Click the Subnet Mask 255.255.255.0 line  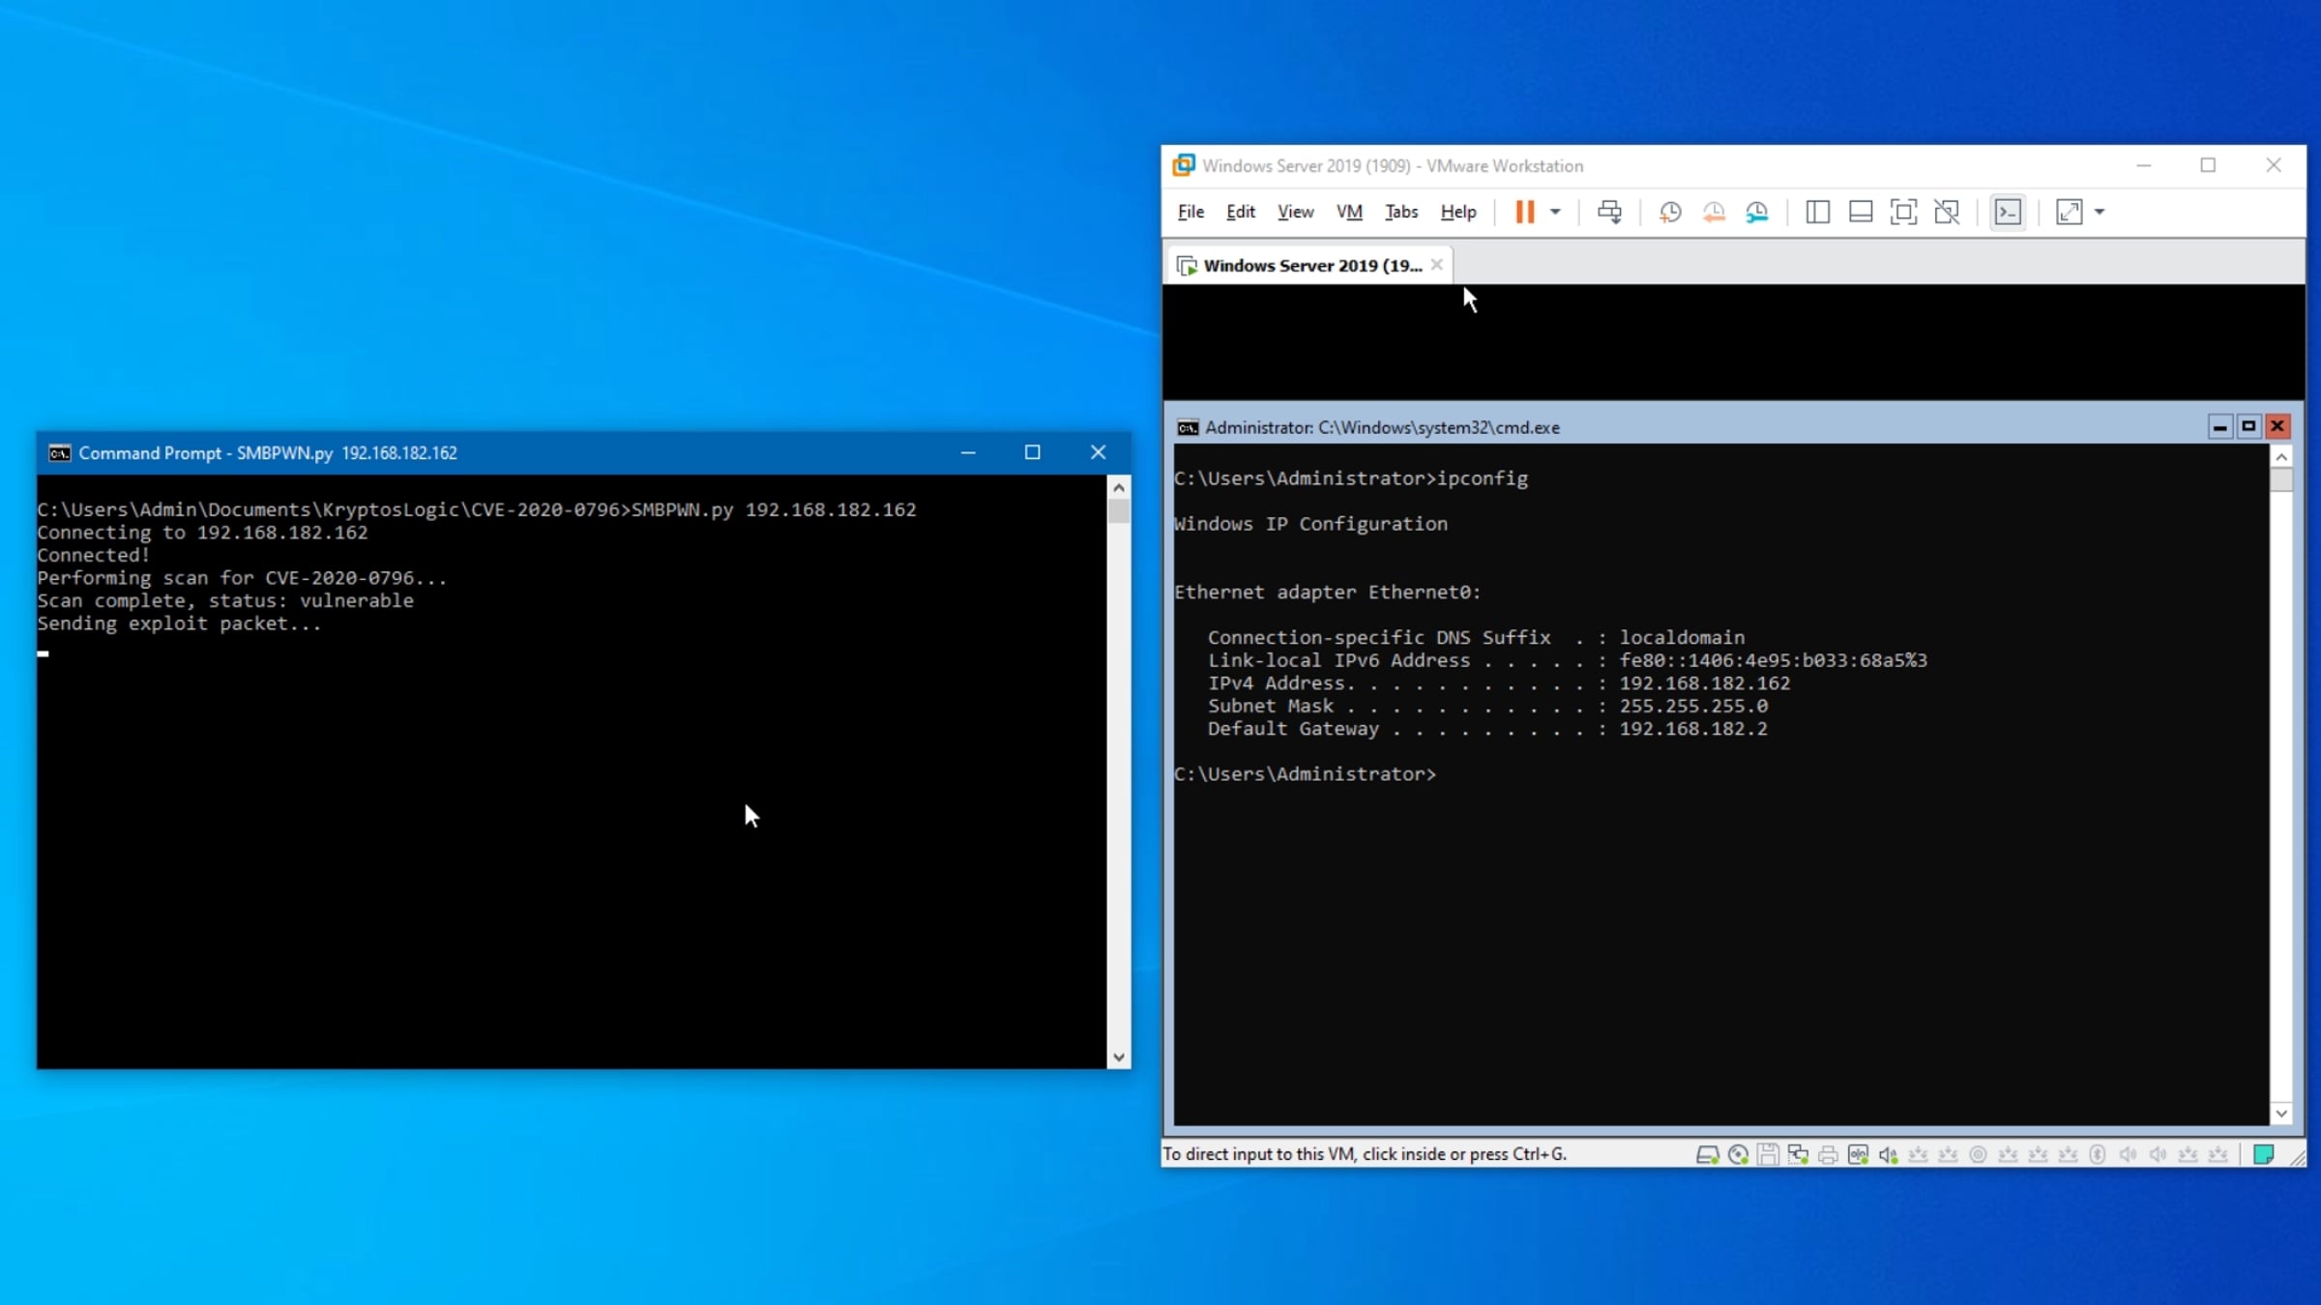pos(1487,707)
